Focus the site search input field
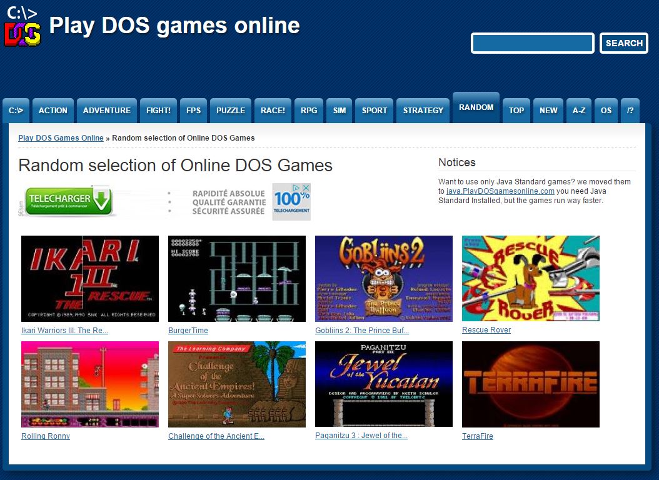 533,43
